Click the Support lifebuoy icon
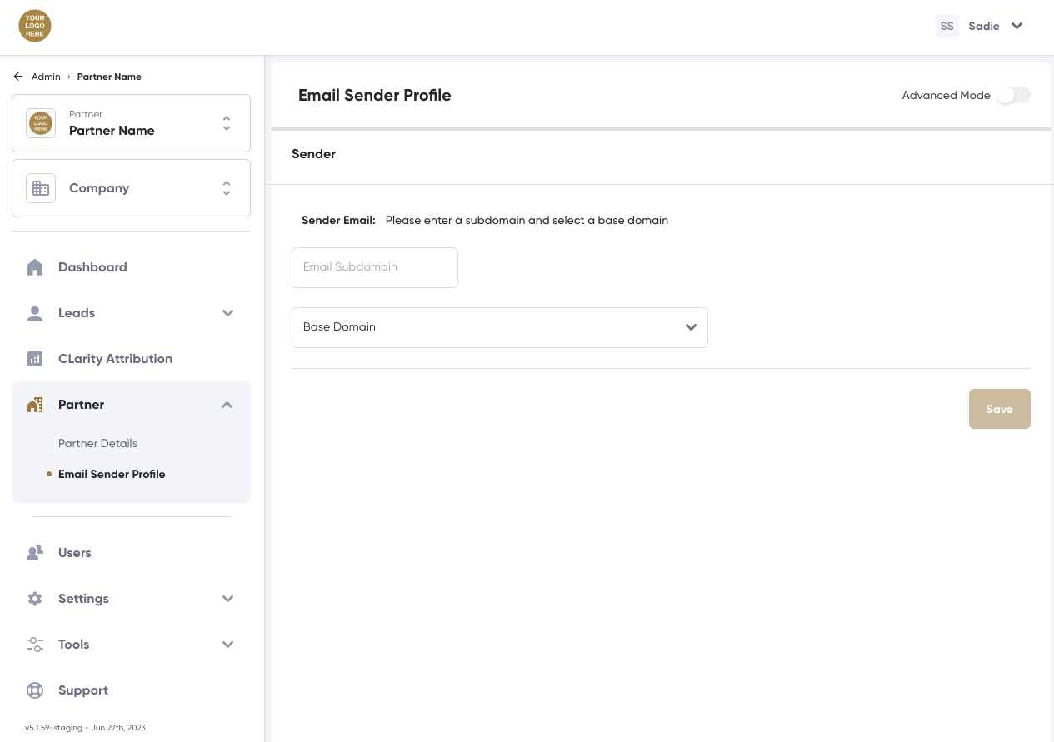The image size is (1054, 742). click(x=35, y=690)
